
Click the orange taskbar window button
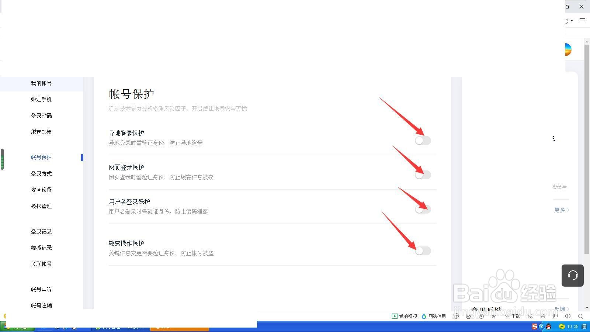(180, 328)
